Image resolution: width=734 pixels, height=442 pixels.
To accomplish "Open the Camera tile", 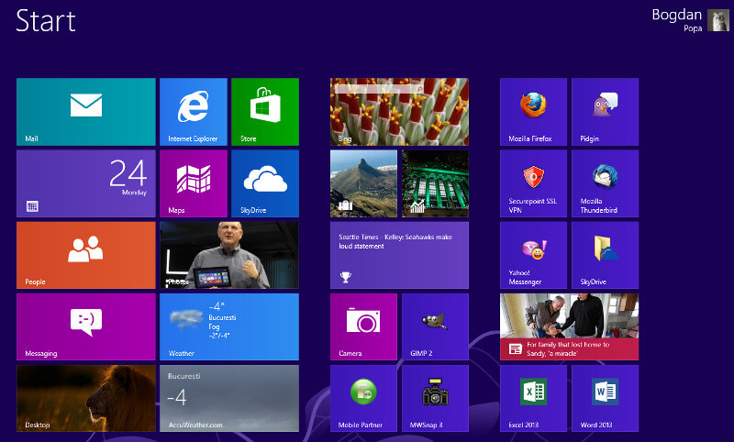I will pyautogui.click(x=363, y=326).
